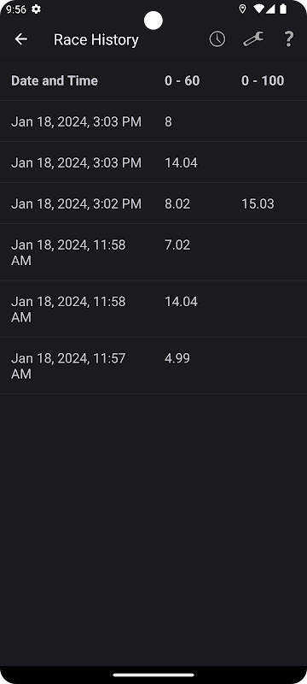
Task: Tap the location pin status icon
Action: coord(243,9)
